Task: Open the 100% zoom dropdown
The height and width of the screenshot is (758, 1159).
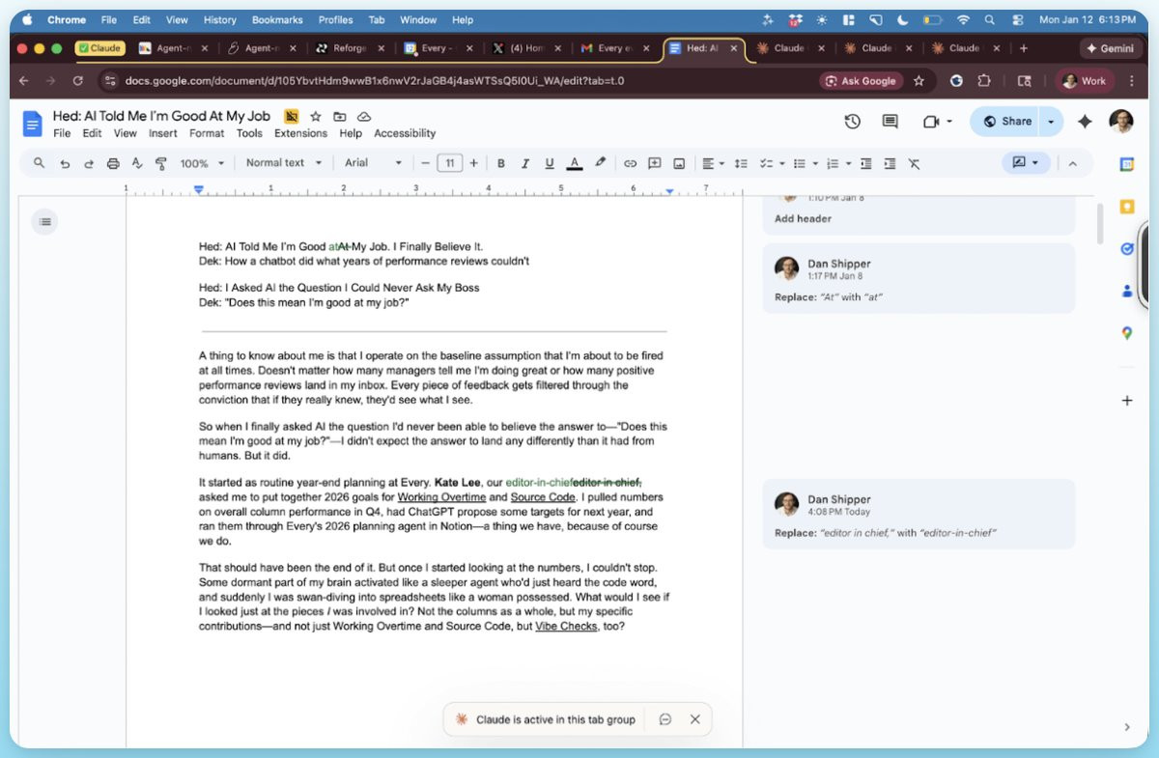Action: (202, 163)
